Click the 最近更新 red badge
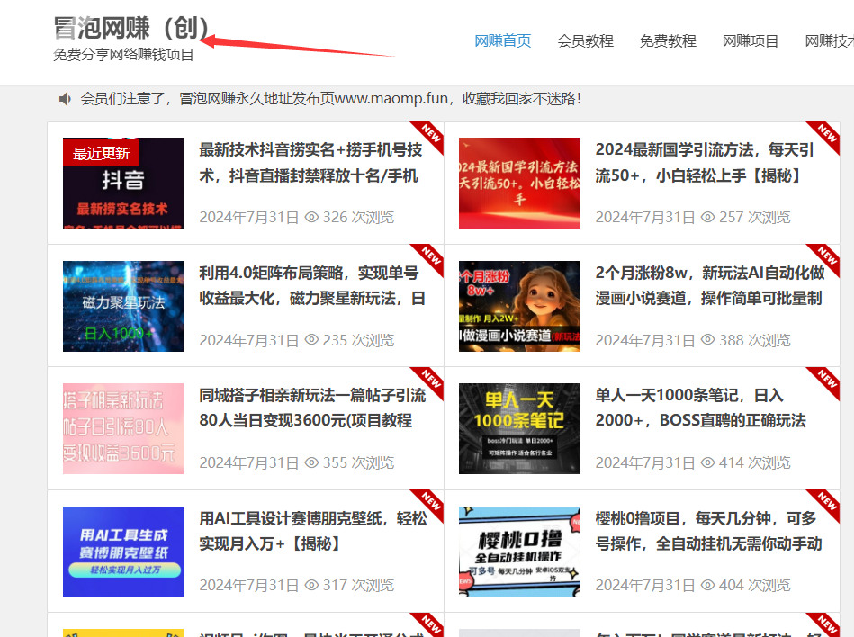This screenshot has width=854, height=637. (x=101, y=153)
